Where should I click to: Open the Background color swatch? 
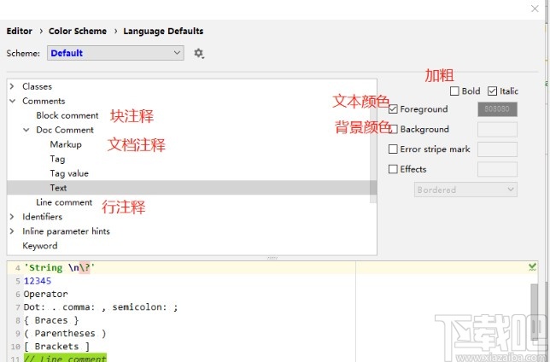[497, 129]
